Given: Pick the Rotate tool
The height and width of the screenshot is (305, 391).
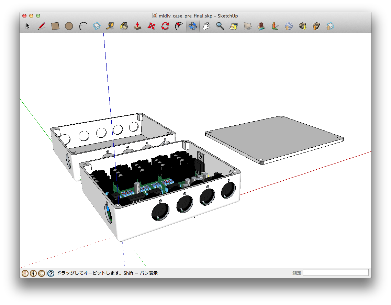Looking at the screenshot, I should coord(165,26).
